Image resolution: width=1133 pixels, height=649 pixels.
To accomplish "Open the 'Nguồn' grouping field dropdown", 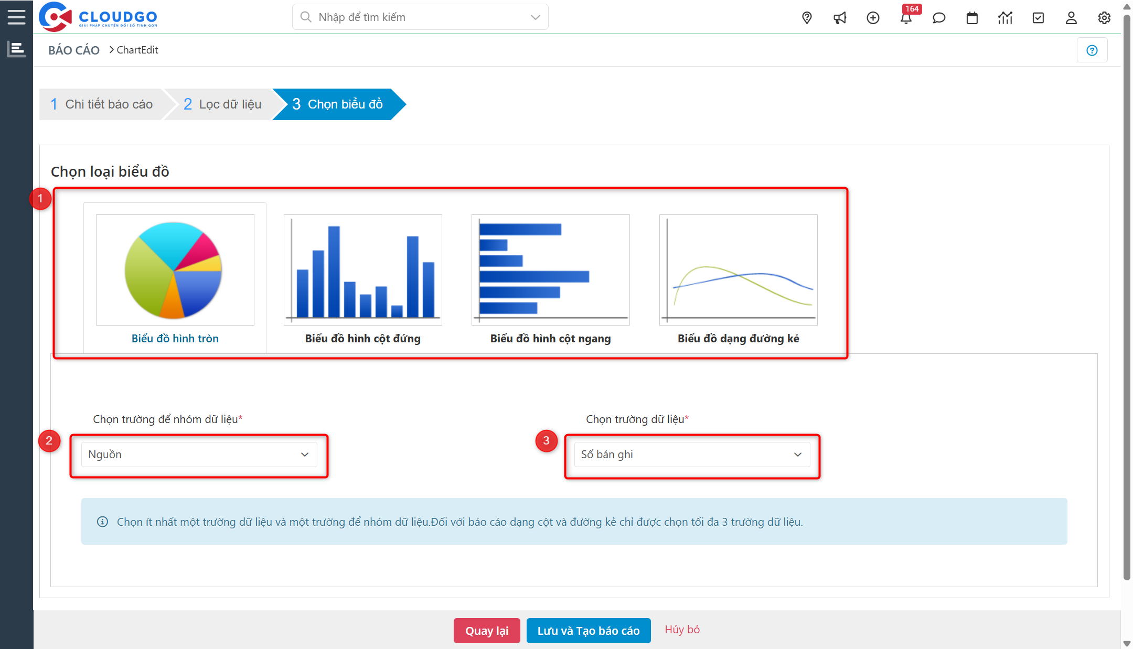I will pos(199,454).
